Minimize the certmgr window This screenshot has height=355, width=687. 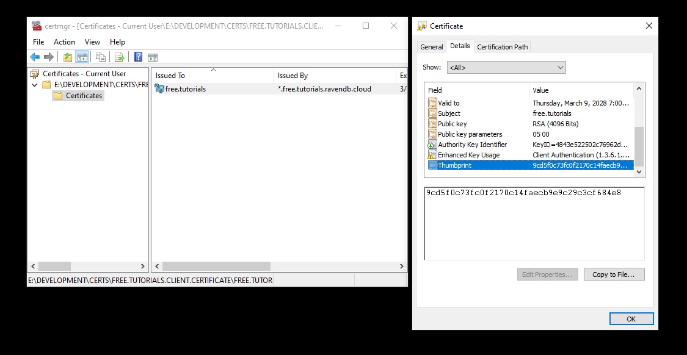(338, 26)
